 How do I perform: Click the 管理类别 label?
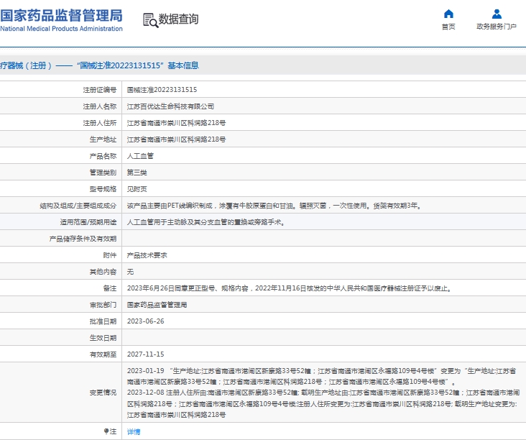click(103, 173)
